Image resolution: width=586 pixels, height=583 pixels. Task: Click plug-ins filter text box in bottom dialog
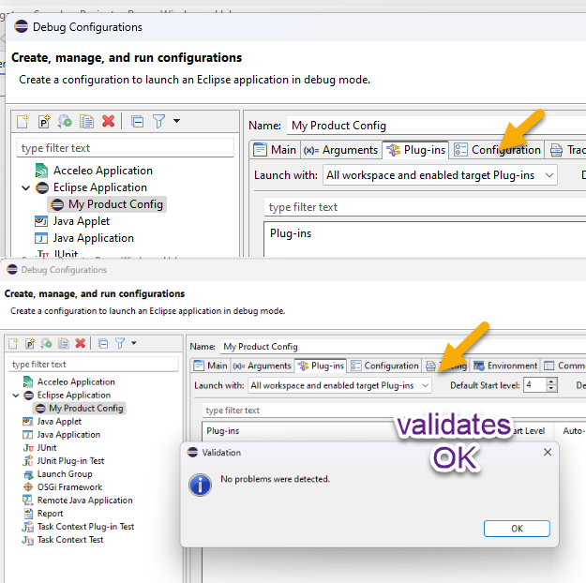(x=394, y=411)
